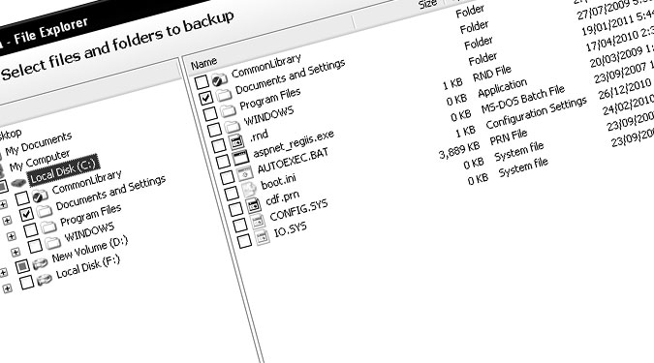Check the Local Disk (F:) checkbox

26,282
